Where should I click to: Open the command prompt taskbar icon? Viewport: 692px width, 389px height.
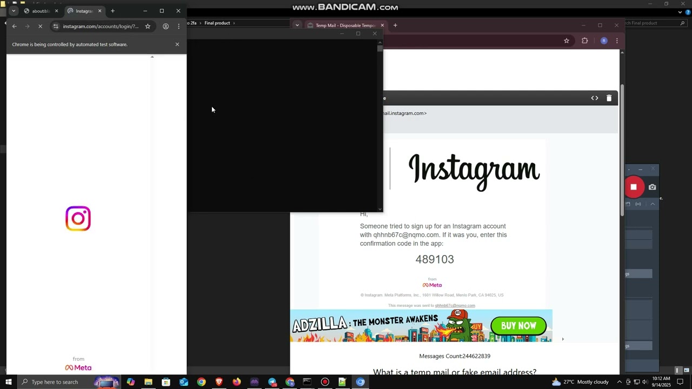(307, 382)
